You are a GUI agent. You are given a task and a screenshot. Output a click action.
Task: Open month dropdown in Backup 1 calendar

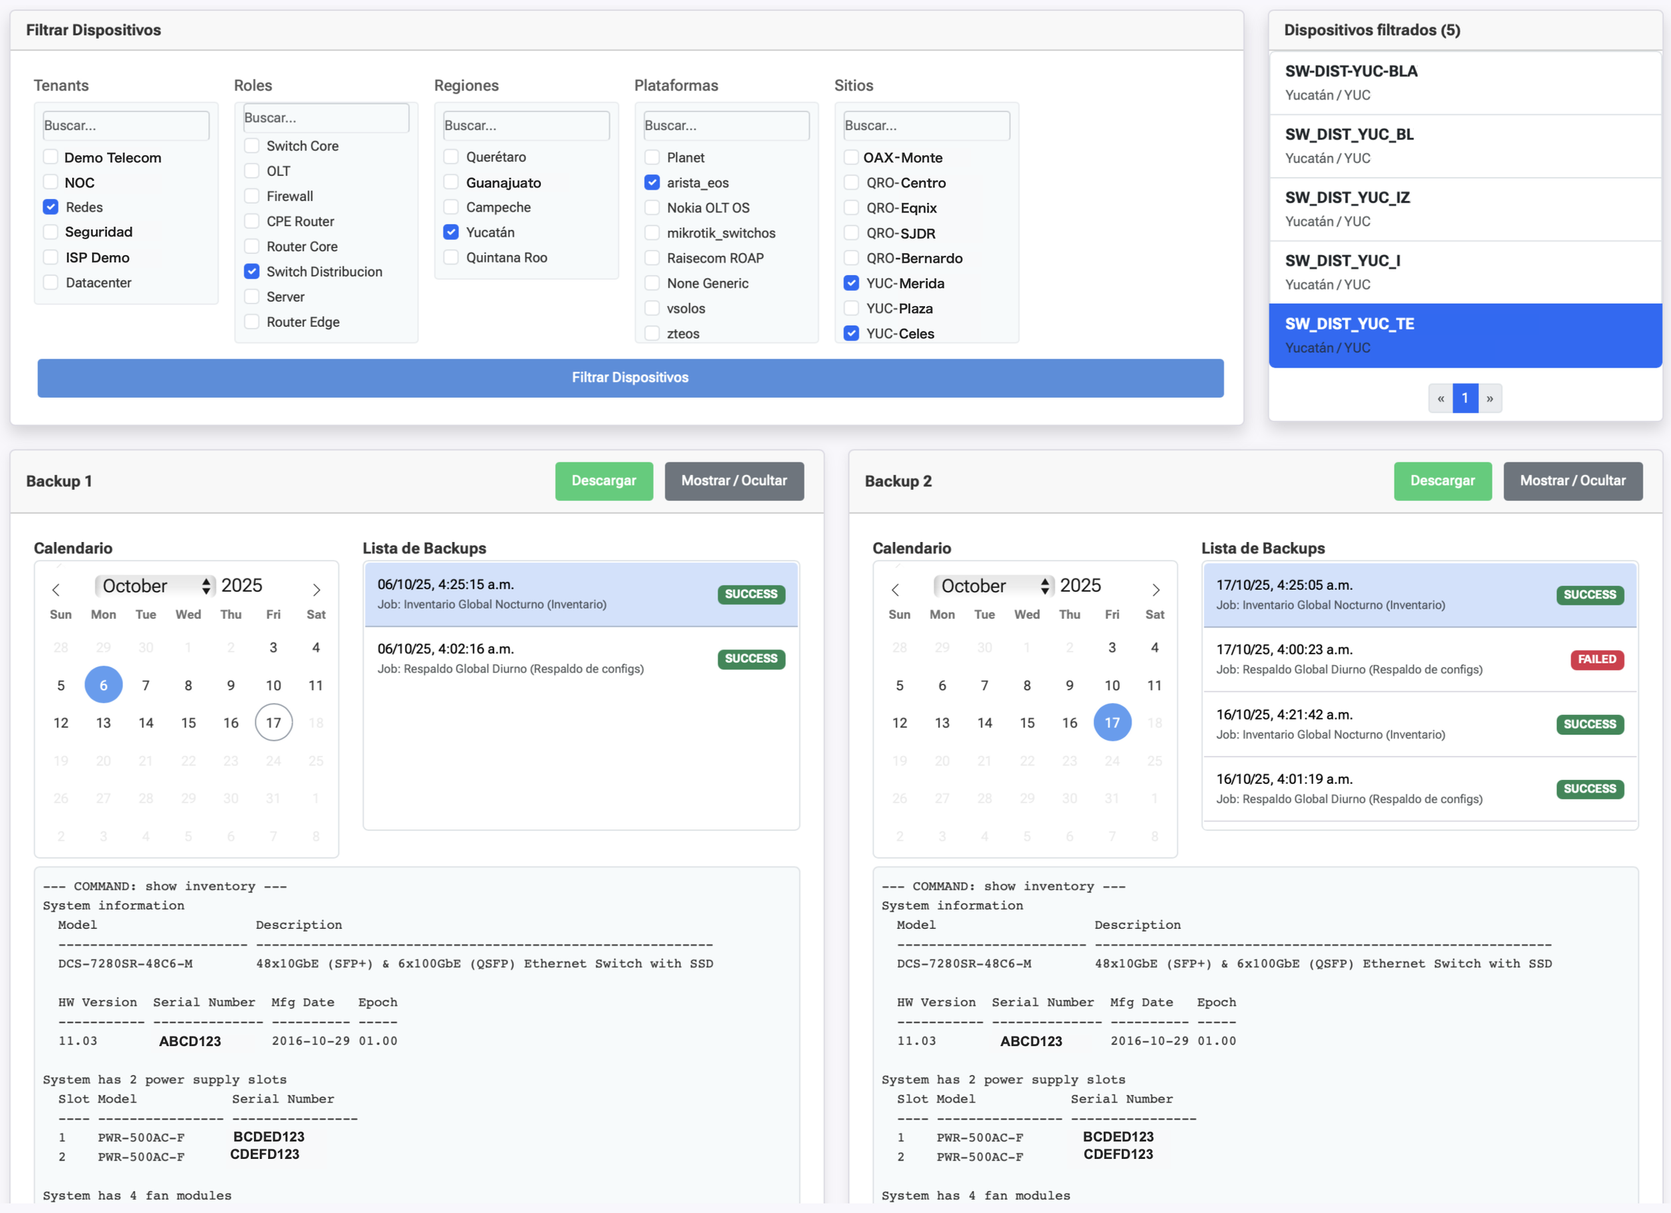[x=156, y=585]
